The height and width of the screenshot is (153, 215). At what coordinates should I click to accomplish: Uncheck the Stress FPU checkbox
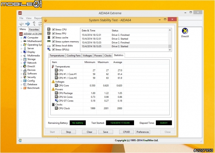pyautogui.click(x=53, y=33)
